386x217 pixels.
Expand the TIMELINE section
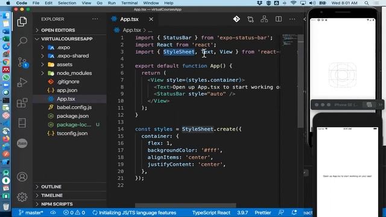click(70, 195)
